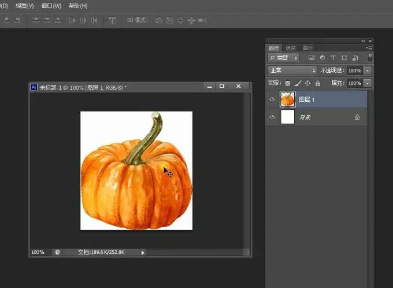Click the document window horizontal scrollbar

point(194,252)
